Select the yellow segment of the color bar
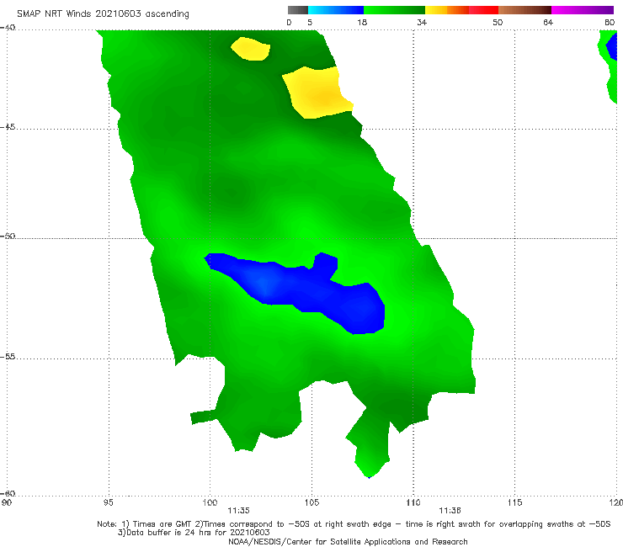The image size is (623, 547). (x=436, y=10)
